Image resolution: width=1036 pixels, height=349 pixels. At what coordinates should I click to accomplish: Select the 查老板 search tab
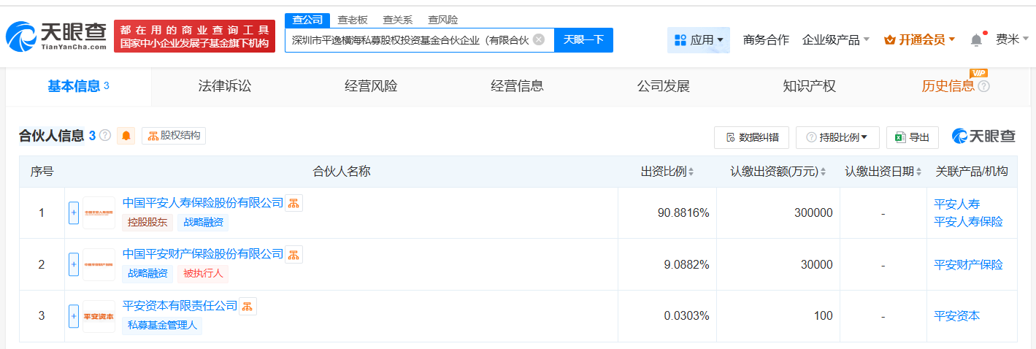[353, 20]
